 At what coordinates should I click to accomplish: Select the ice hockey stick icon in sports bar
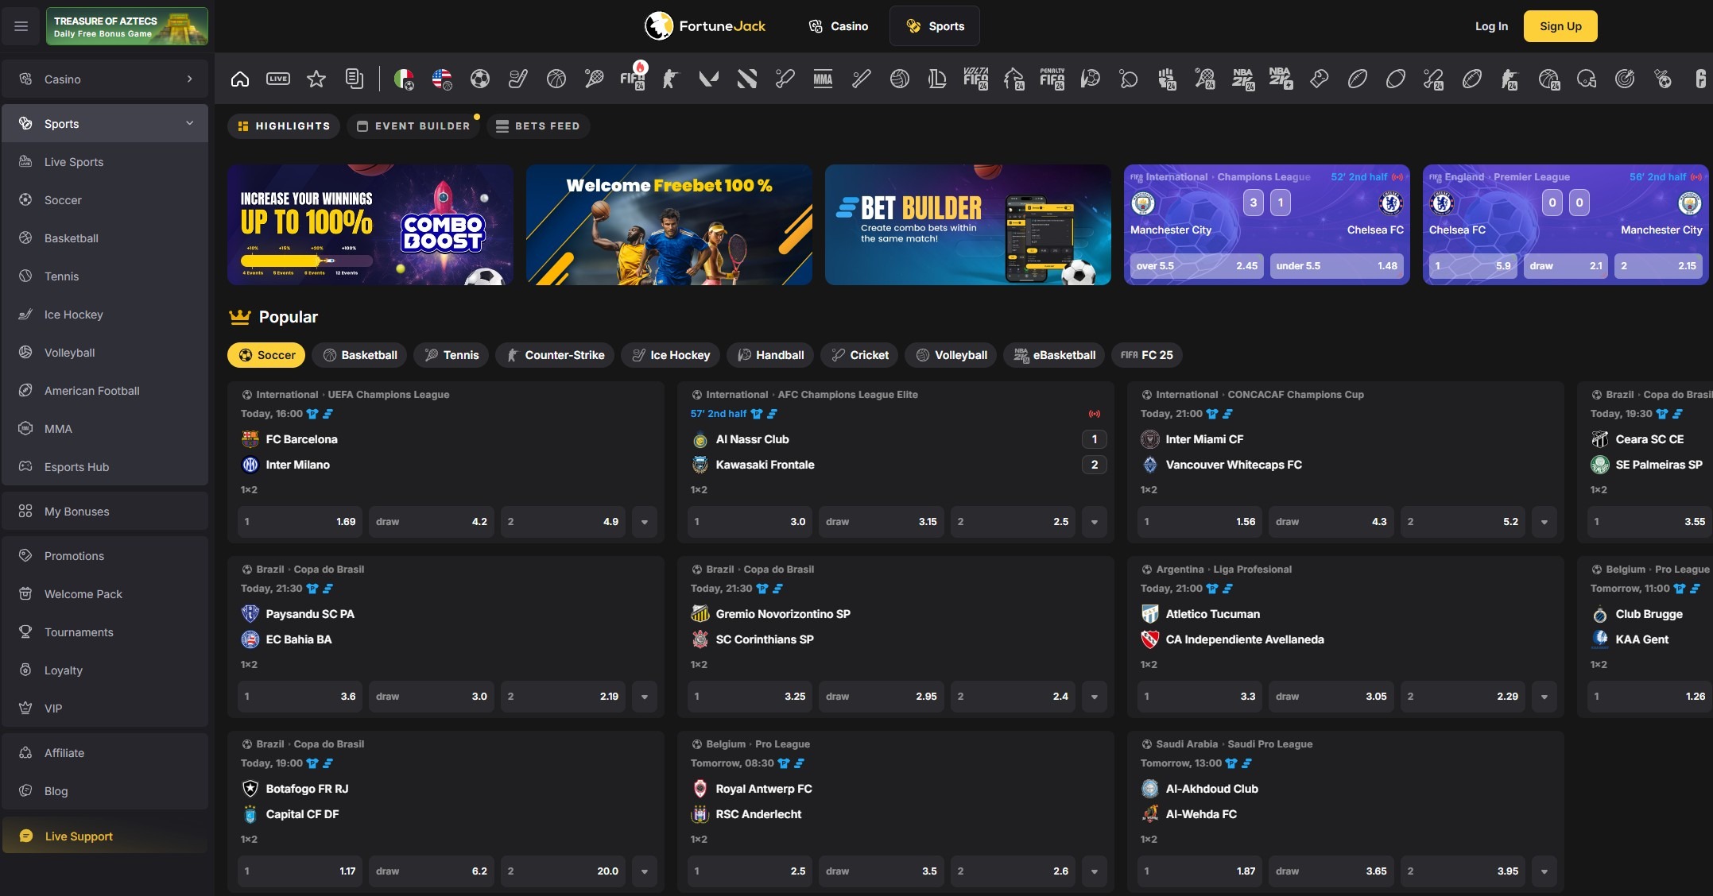coord(518,79)
